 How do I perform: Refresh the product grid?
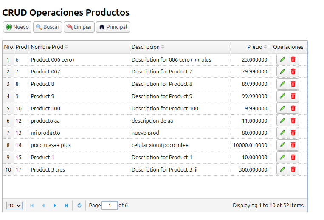[x=79, y=206]
